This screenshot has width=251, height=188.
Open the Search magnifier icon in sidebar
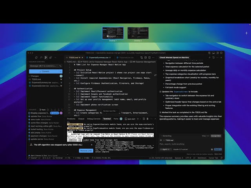41,58
